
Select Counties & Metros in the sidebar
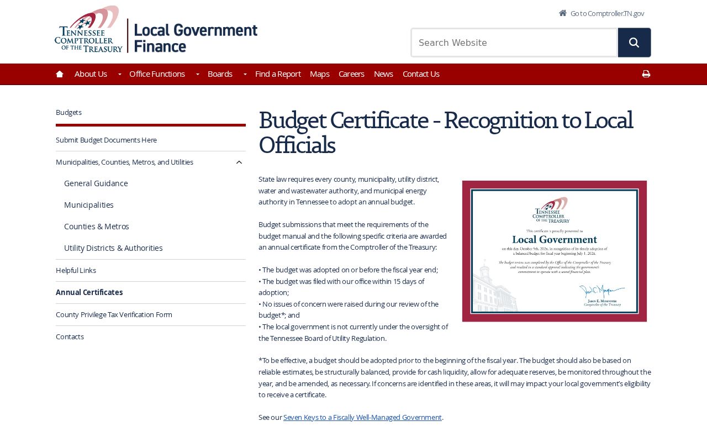click(97, 227)
